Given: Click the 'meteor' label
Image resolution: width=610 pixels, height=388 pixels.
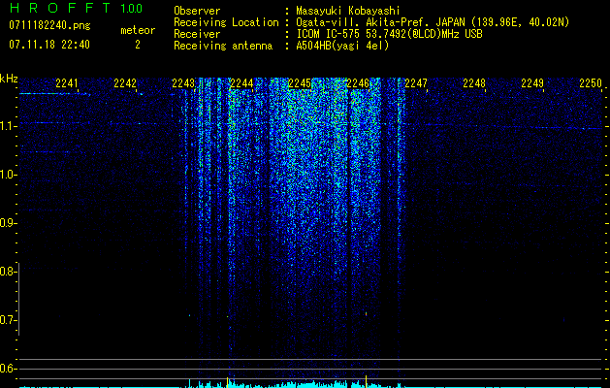Looking at the screenshot, I should (x=138, y=30).
